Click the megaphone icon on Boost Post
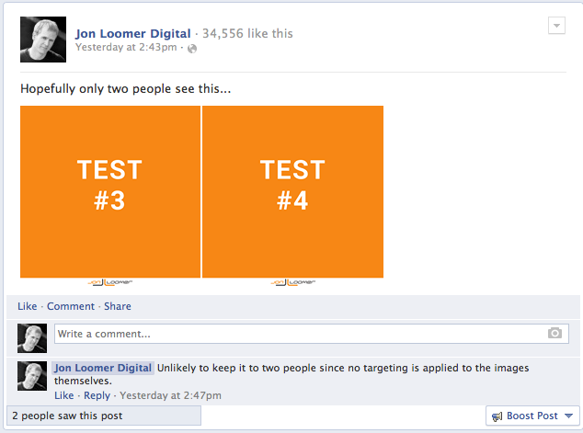583x433 pixels. point(497,416)
